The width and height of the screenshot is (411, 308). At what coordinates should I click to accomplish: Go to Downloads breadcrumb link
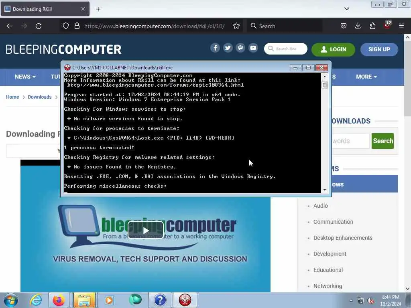coord(40,97)
